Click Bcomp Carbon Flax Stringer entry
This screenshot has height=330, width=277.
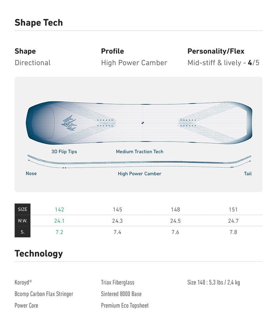44,294
